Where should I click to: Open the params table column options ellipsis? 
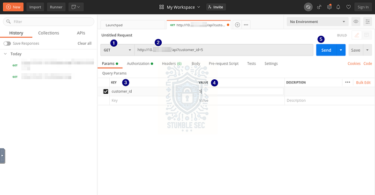point(347,83)
